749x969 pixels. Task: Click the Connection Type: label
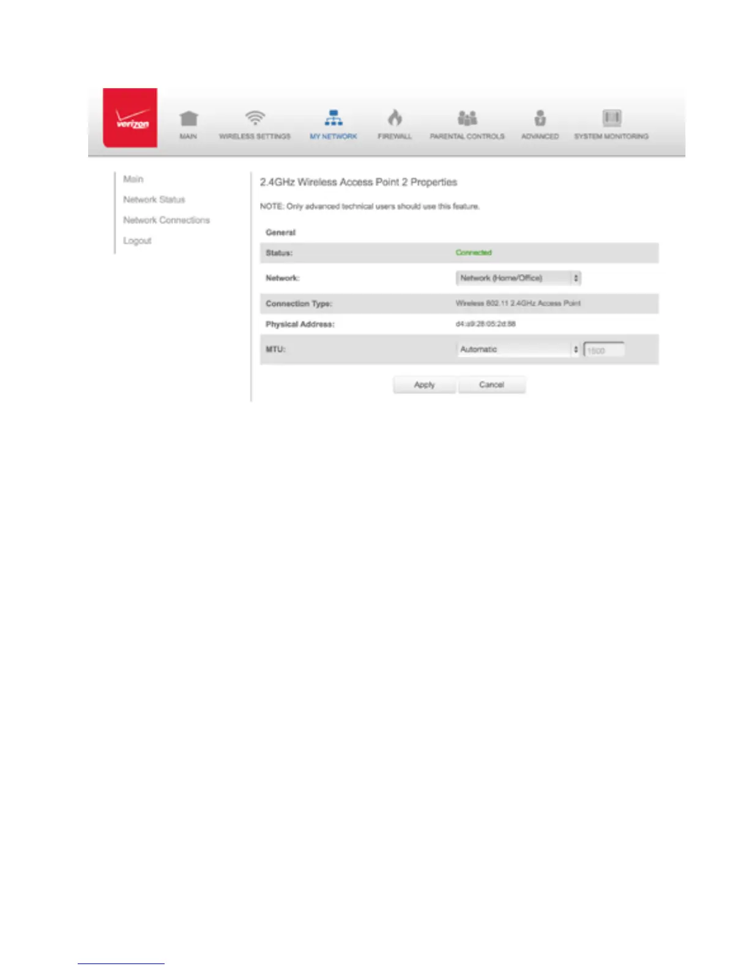[x=299, y=303]
